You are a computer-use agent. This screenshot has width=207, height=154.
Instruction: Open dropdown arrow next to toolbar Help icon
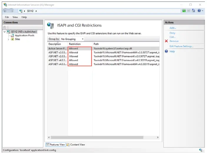(203, 11)
